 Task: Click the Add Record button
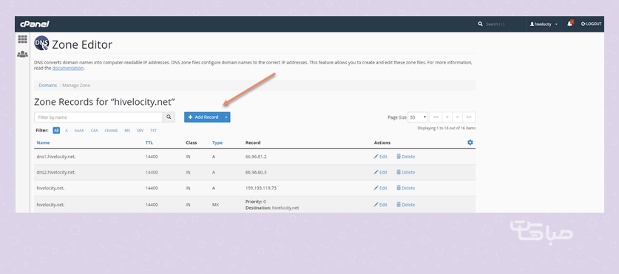click(203, 117)
